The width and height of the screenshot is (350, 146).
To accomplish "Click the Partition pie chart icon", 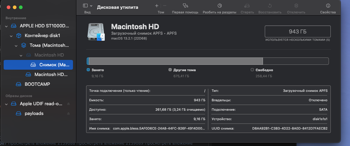I will point(220,6).
